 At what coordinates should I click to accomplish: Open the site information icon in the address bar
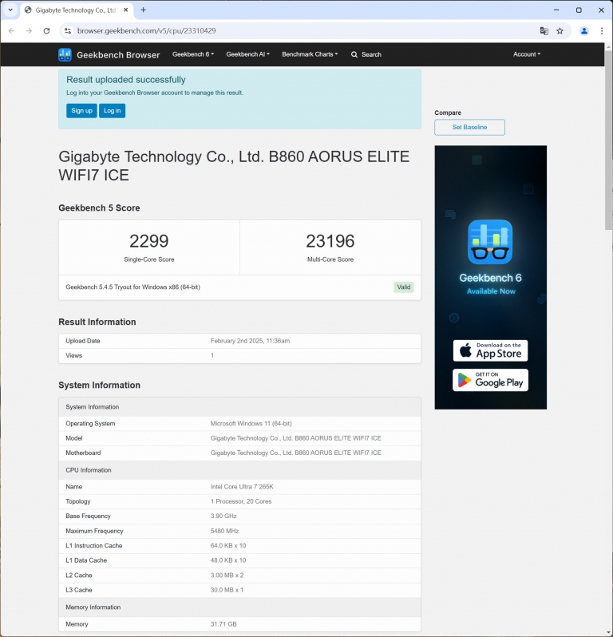point(68,31)
